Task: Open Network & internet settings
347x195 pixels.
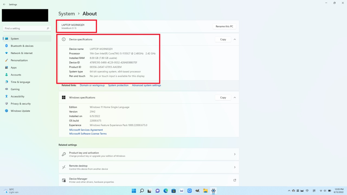Action: pos(27,53)
